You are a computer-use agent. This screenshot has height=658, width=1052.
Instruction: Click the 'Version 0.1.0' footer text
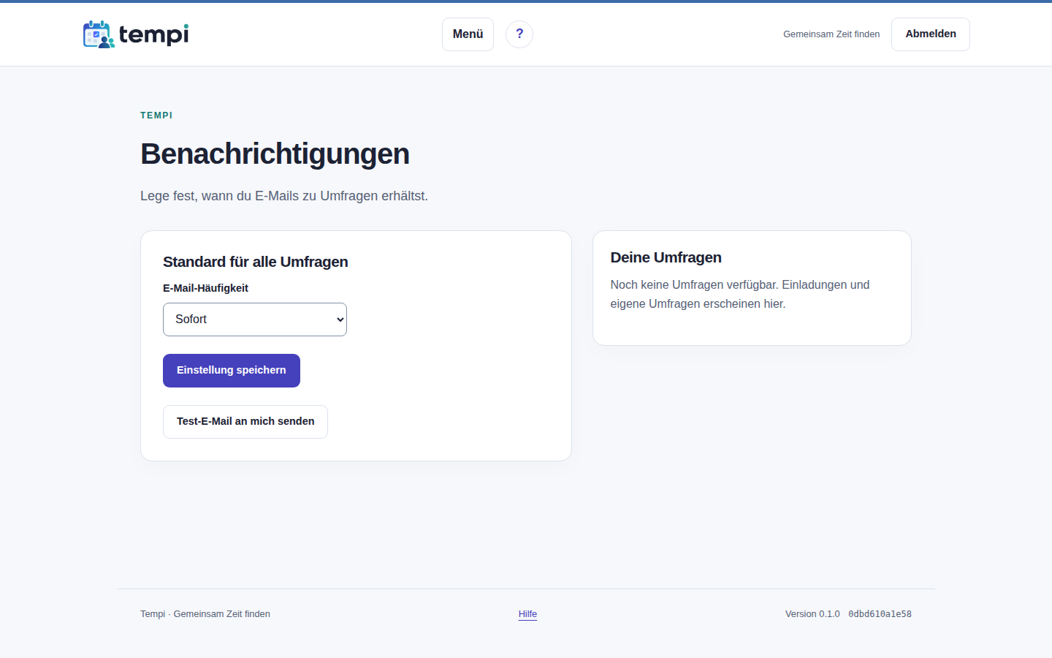tap(812, 614)
